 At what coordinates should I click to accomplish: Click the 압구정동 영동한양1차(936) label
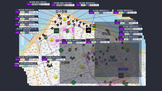coord(126,21)
